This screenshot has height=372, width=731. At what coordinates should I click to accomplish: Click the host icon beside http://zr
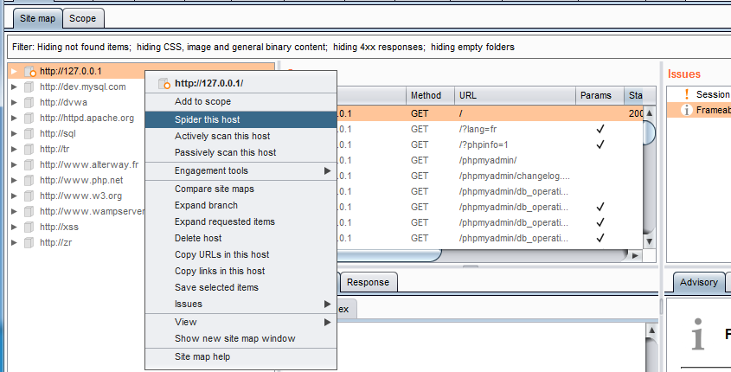tap(29, 243)
